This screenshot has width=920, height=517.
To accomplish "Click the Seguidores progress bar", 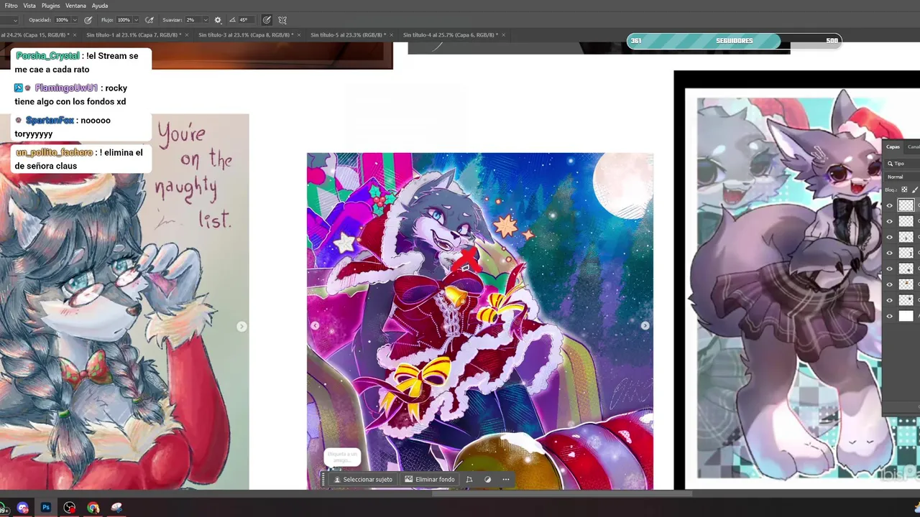I will [734, 41].
